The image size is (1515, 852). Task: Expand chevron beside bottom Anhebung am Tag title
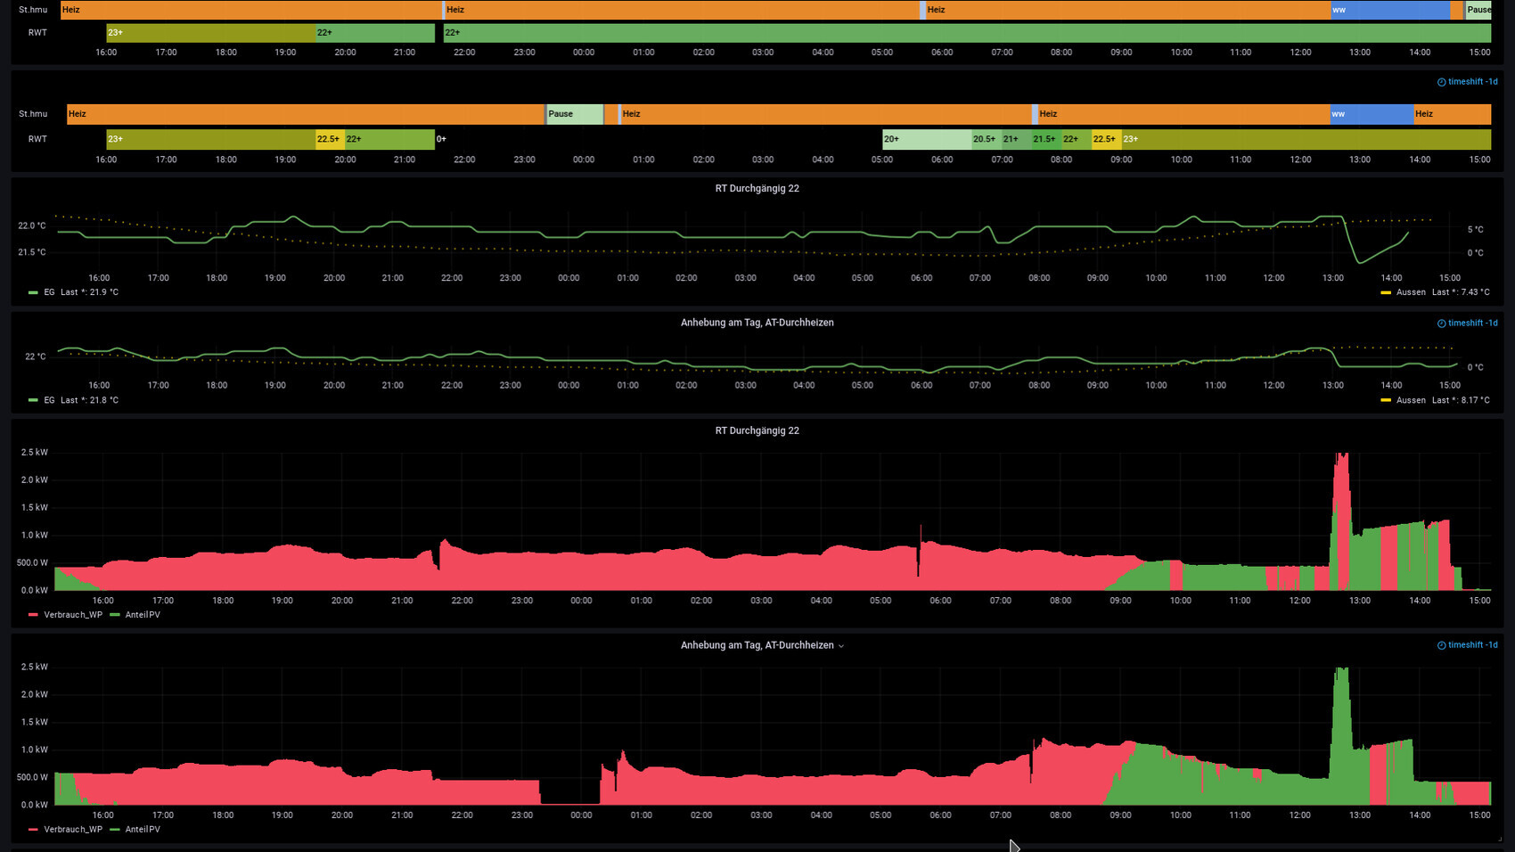[841, 646]
